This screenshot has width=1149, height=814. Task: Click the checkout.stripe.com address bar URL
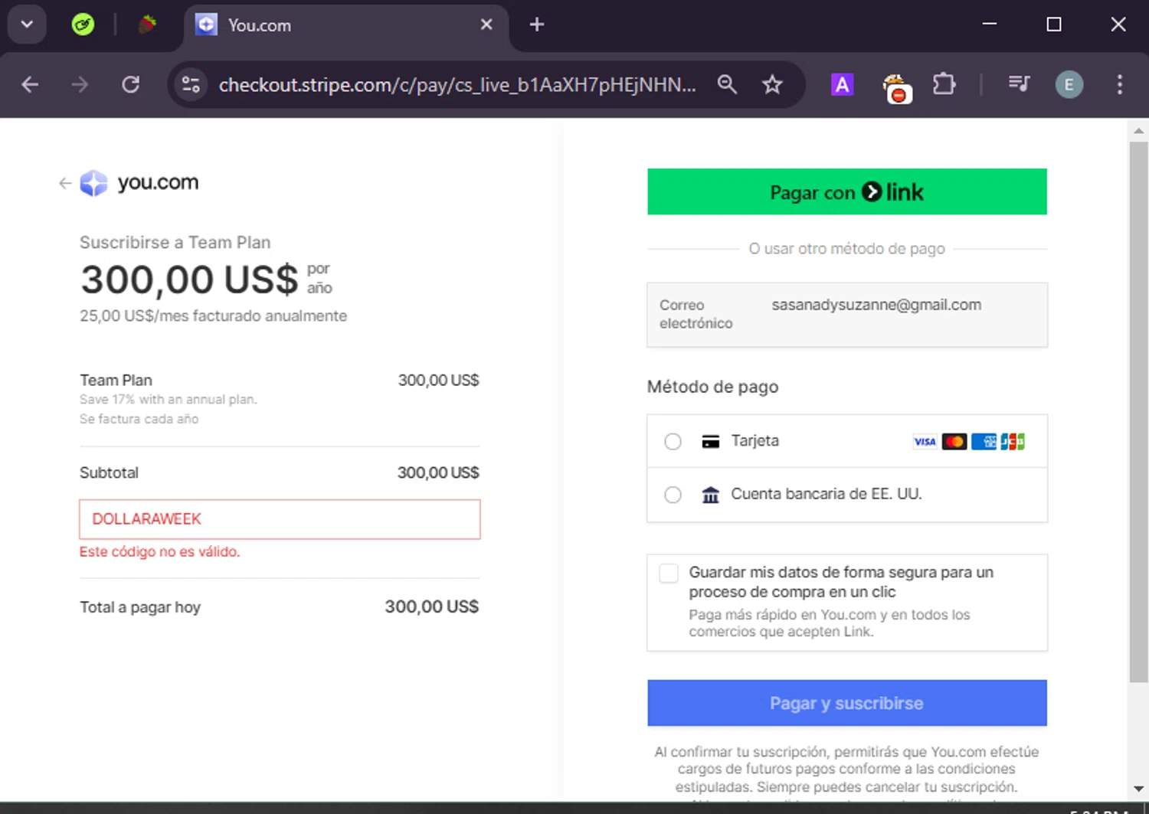(x=457, y=84)
